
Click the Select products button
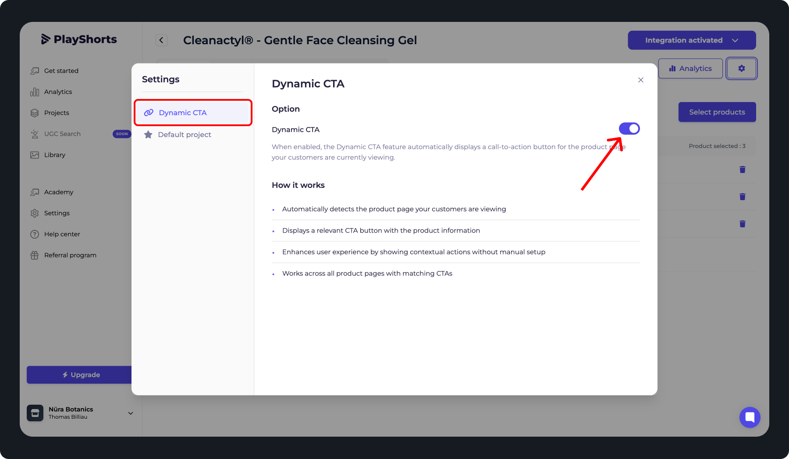point(717,112)
